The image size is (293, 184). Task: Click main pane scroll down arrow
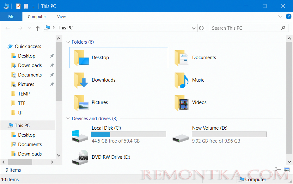click(289, 162)
